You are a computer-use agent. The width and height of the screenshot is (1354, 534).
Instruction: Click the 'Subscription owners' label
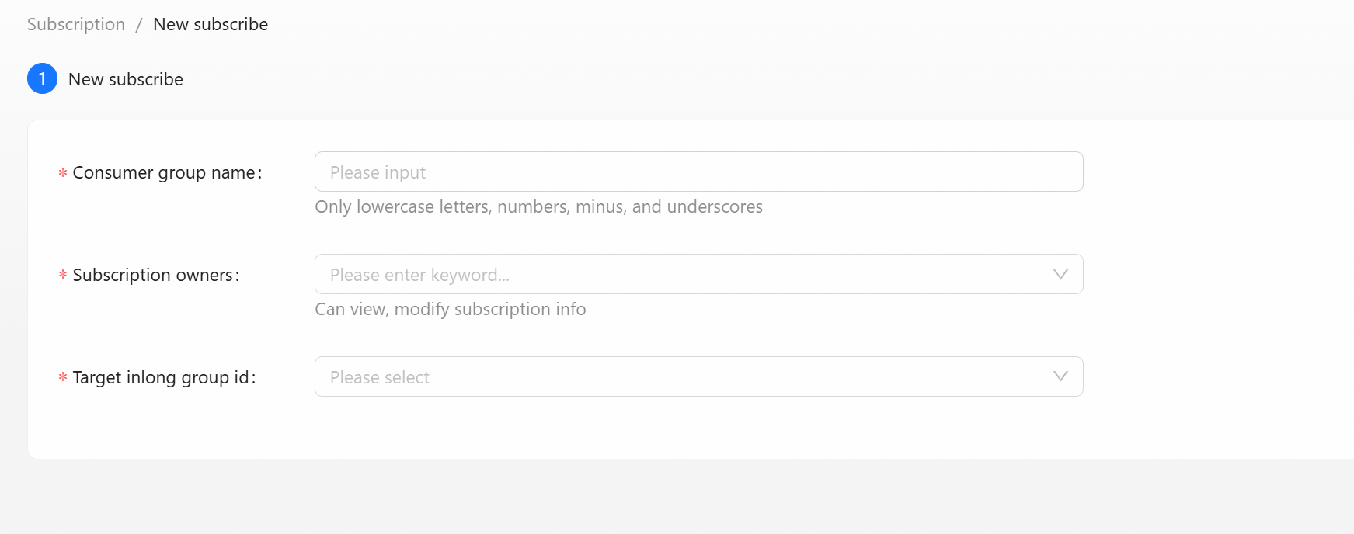(x=153, y=275)
